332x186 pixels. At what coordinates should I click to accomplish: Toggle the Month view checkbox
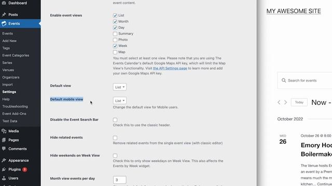pos(115,22)
